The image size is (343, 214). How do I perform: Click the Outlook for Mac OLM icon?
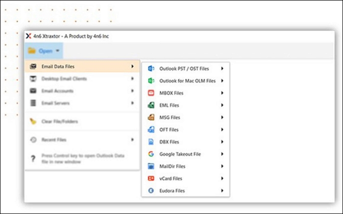151,81
